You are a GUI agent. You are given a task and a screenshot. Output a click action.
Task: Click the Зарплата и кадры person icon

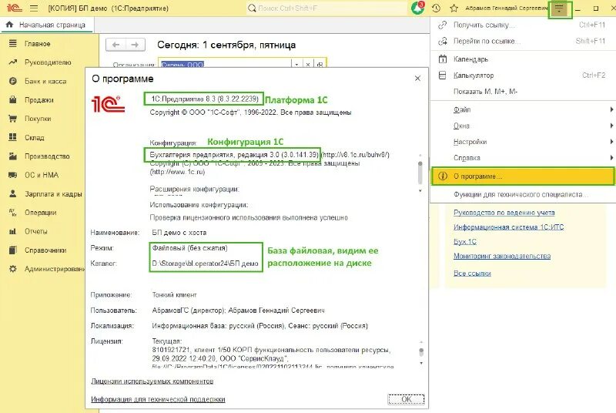[13, 193]
